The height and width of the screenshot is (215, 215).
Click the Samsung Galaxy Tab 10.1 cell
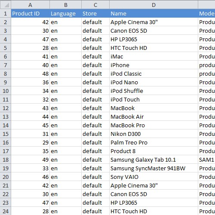click(x=154, y=160)
